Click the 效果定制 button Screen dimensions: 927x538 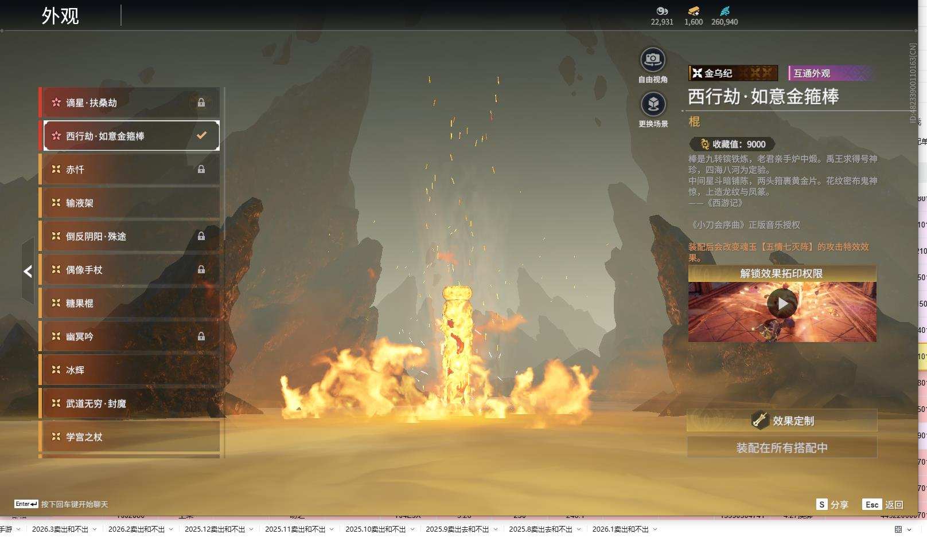(x=782, y=421)
